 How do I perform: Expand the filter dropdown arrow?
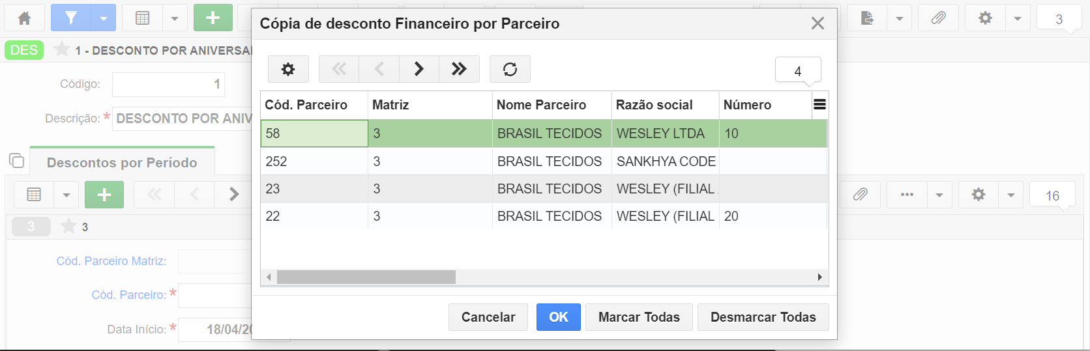pos(103,18)
